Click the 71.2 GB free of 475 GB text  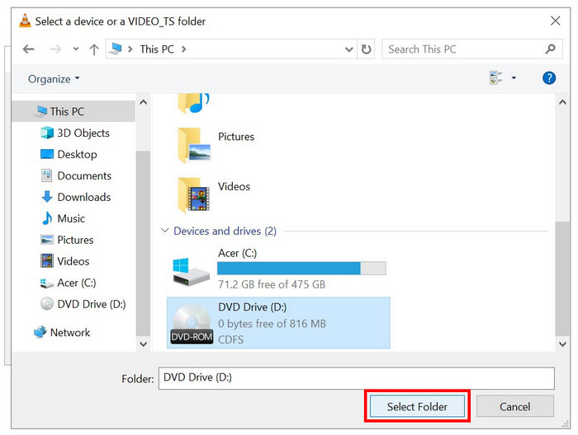[272, 284]
